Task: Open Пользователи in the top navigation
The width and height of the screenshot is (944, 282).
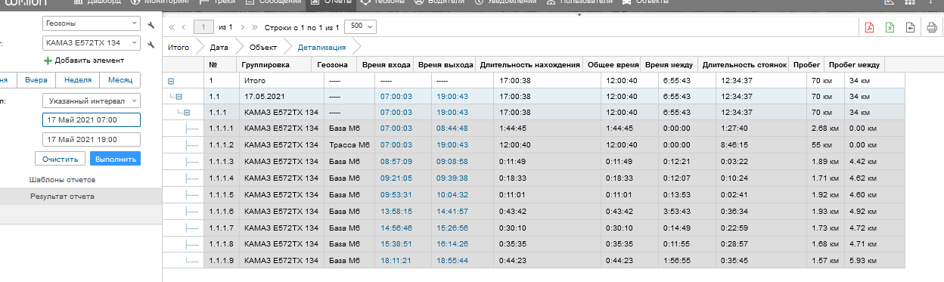Action: (x=579, y=3)
